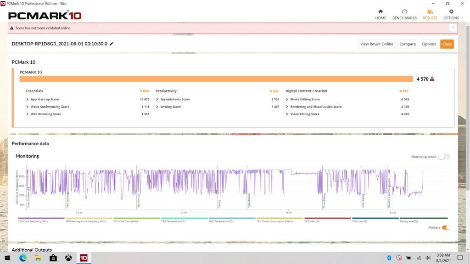Open the network Wi-Fi tray icon
The height and width of the screenshot is (264, 470).
point(419,258)
